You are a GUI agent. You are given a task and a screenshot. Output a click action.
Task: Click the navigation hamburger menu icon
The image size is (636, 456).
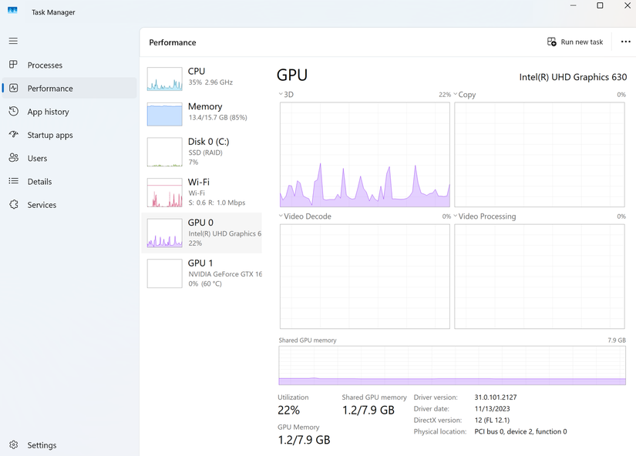tap(13, 41)
